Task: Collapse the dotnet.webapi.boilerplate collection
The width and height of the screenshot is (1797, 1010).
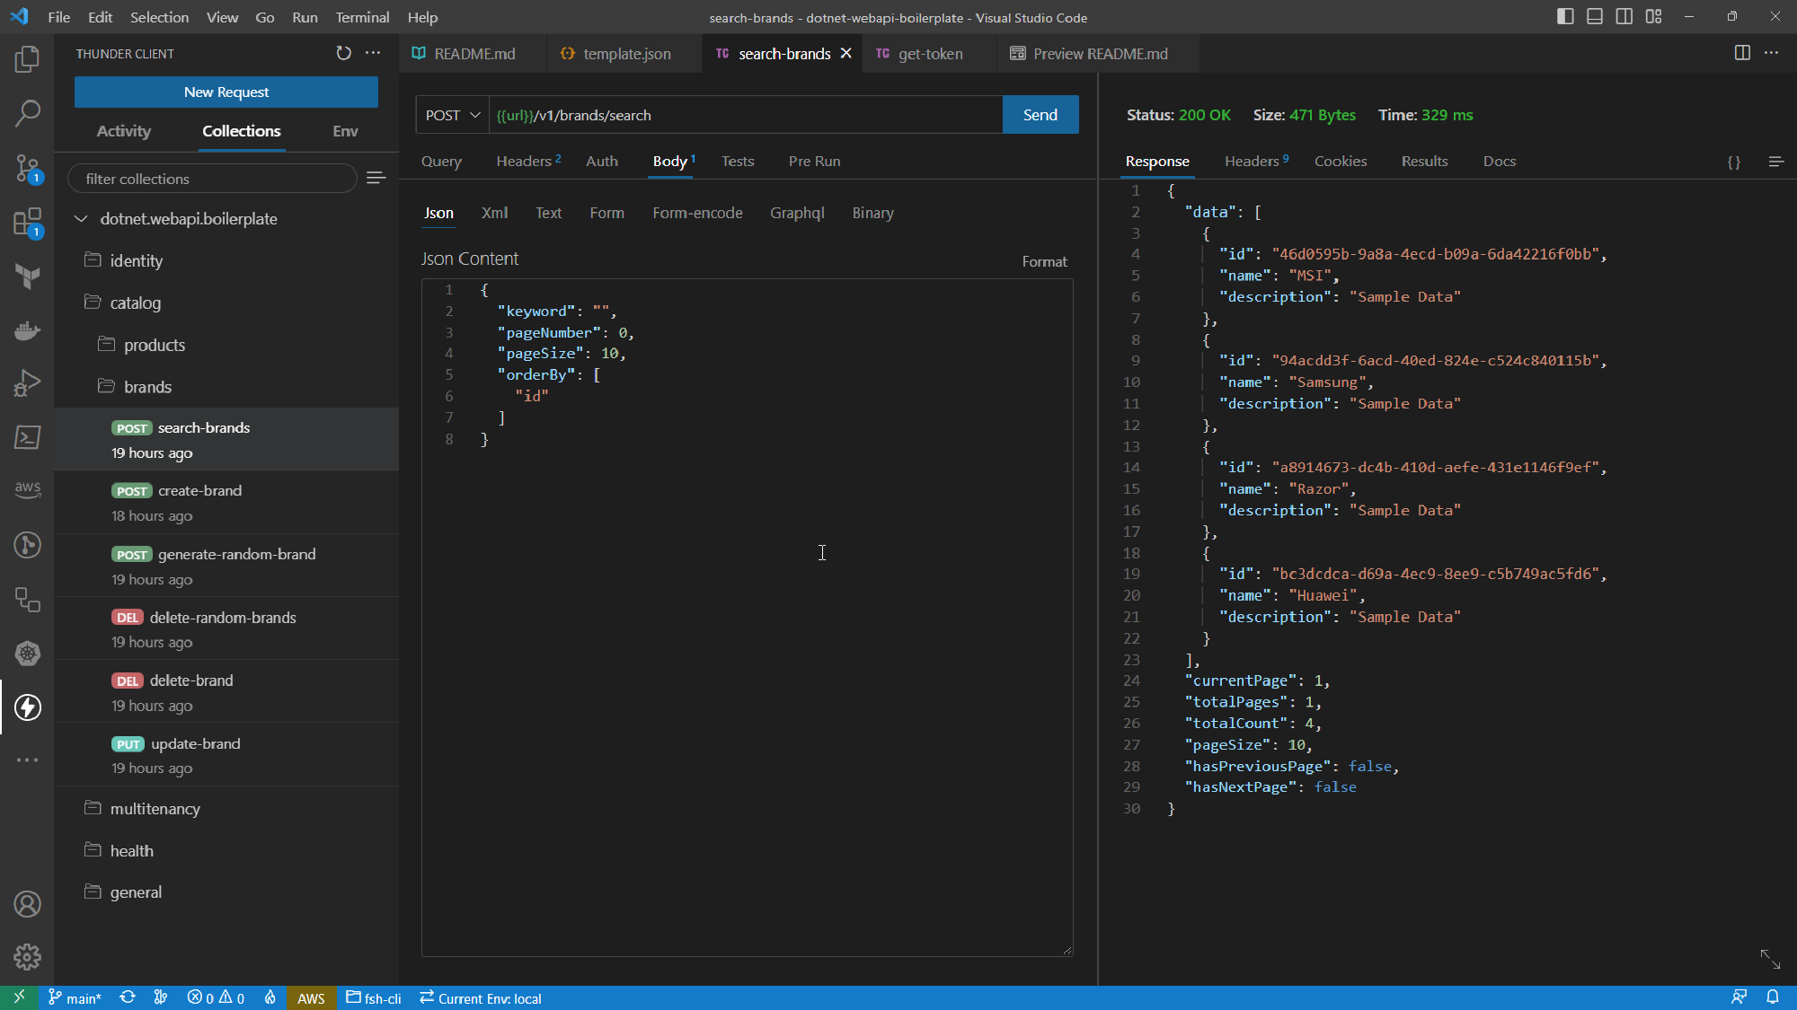Action: tap(82, 219)
